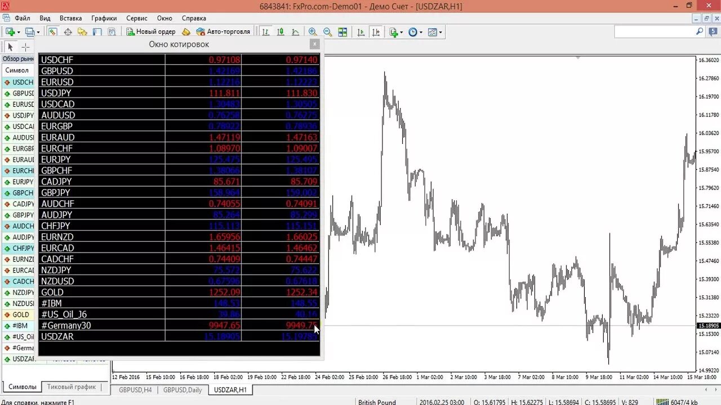Screen dimensions: 721x405
Task: Click the chart shift triangle marker
Action: [577, 57]
